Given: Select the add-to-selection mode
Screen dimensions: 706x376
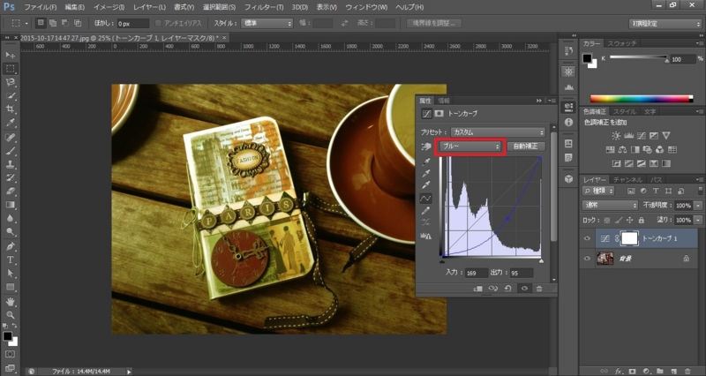Looking at the screenshot, I should pos(53,23).
